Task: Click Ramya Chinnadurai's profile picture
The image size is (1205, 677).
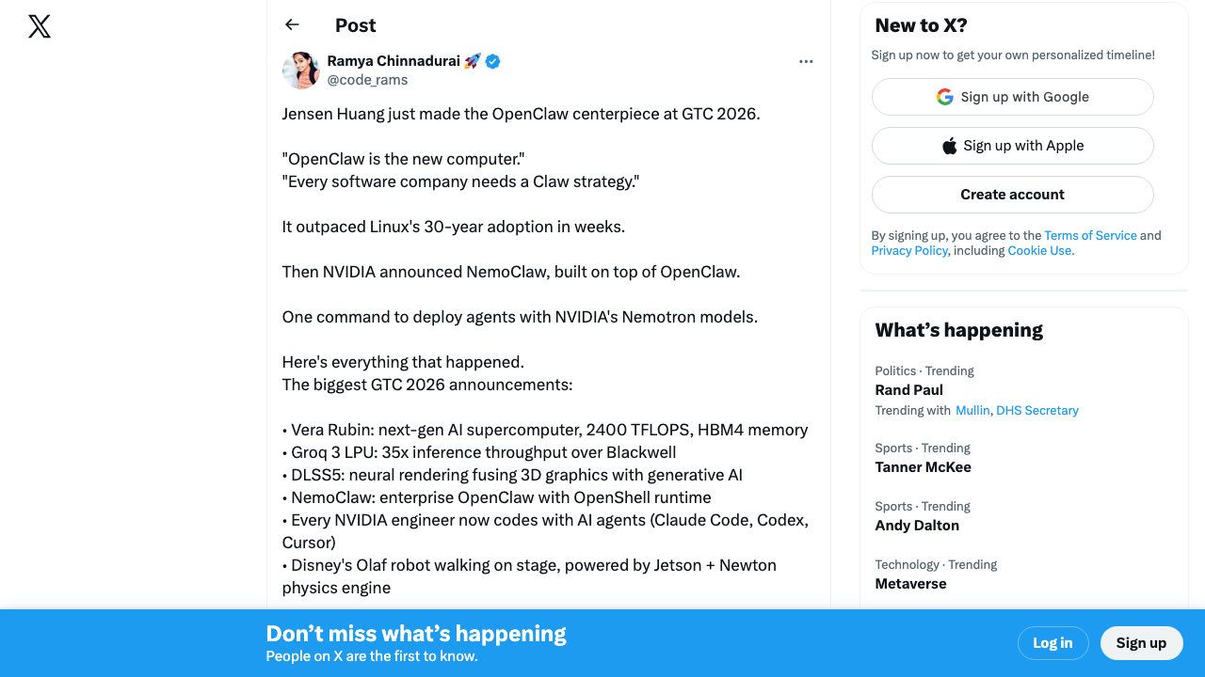Action: tap(301, 71)
